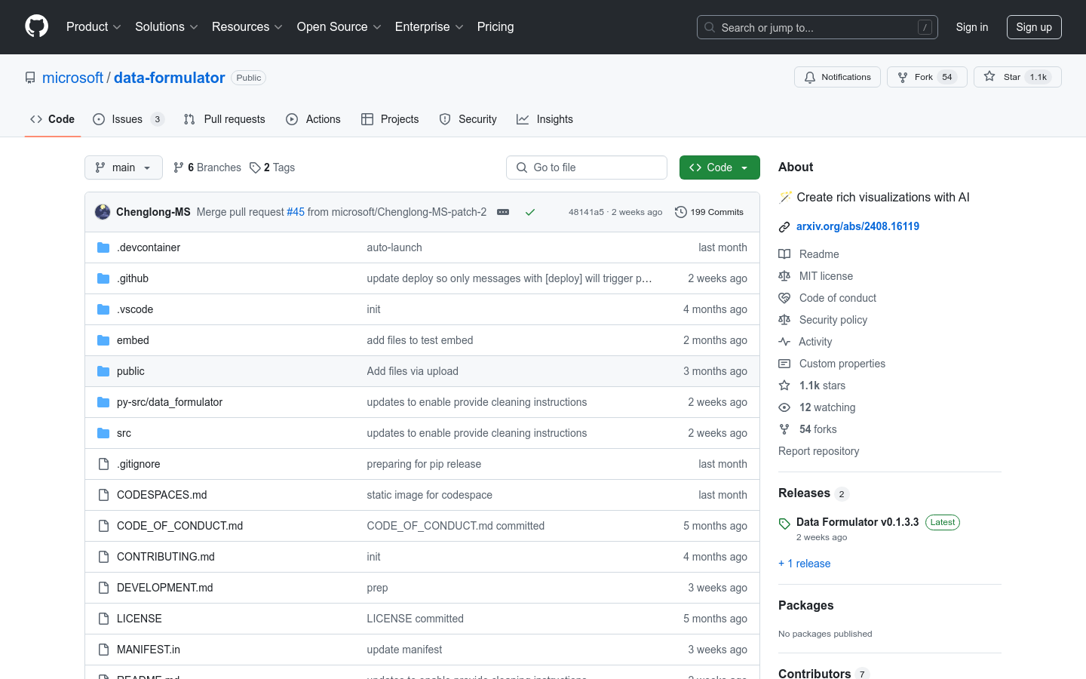1086x679 pixels.
Task: Open the public folder
Action: [130, 371]
